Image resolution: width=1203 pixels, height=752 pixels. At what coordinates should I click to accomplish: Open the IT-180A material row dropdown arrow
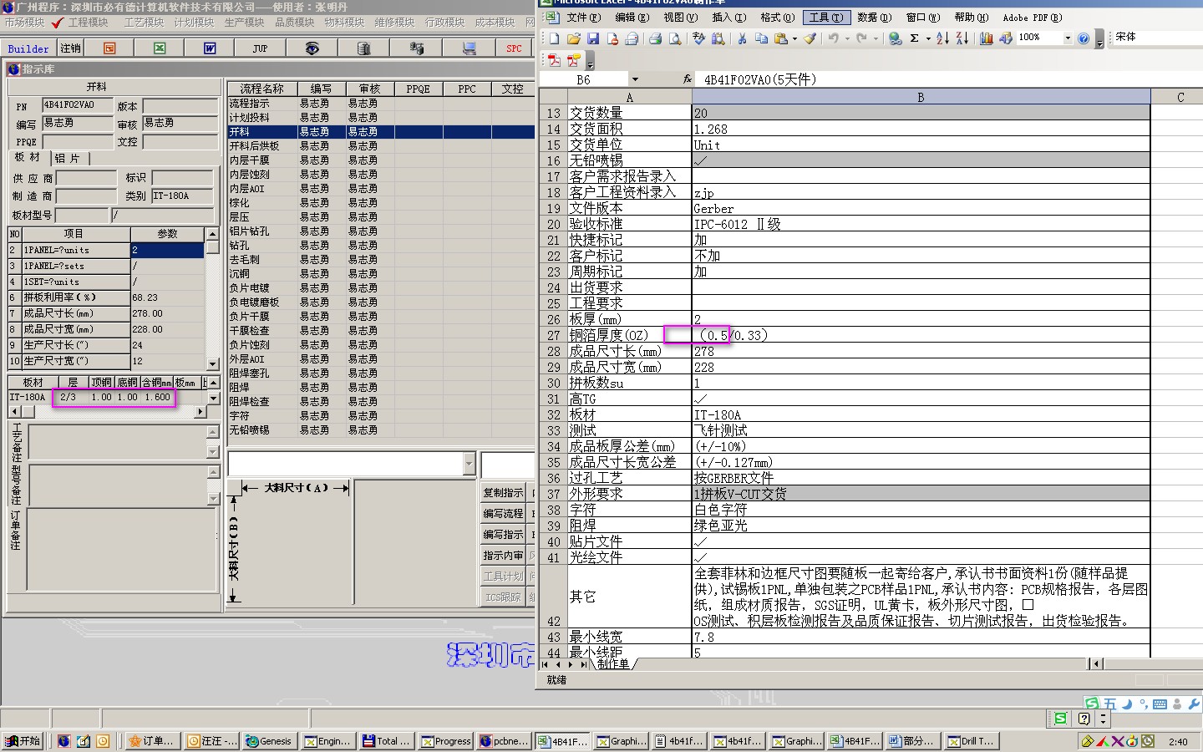click(x=213, y=398)
